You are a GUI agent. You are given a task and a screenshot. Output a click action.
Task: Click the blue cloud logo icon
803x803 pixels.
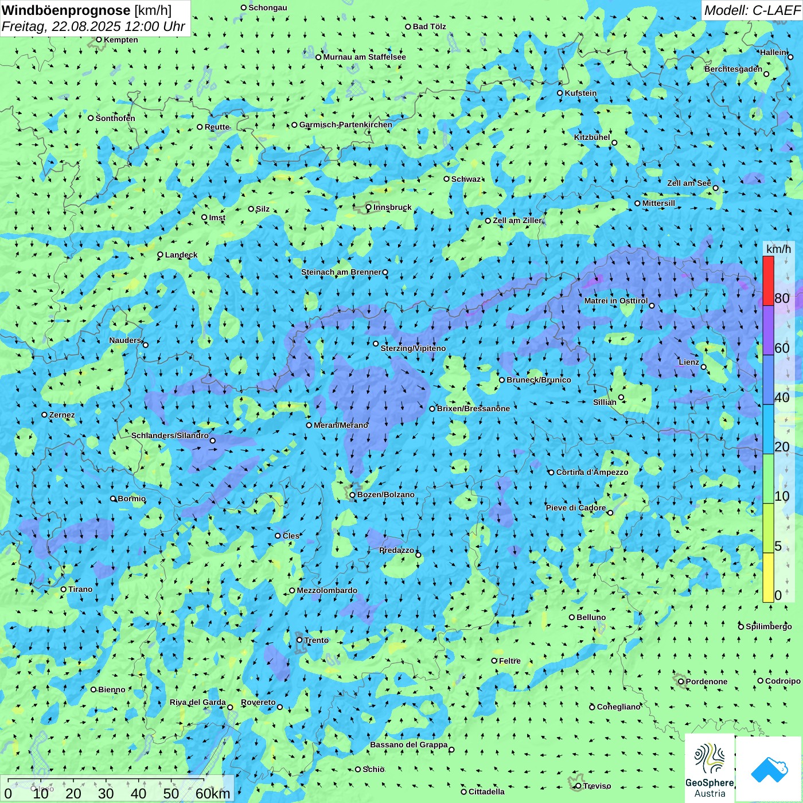click(769, 769)
